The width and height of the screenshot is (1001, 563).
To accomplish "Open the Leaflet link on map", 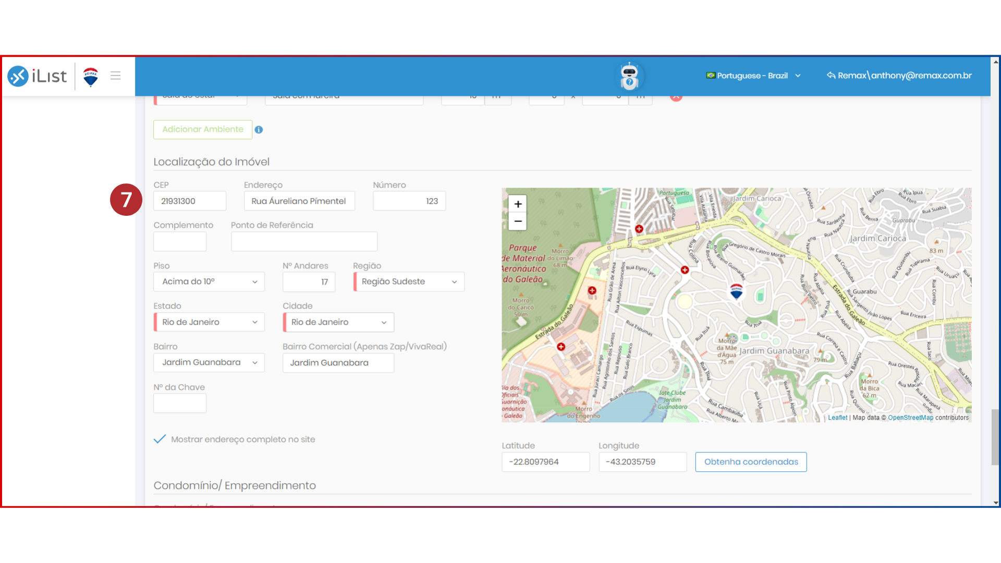I will pyautogui.click(x=837, y=418).
